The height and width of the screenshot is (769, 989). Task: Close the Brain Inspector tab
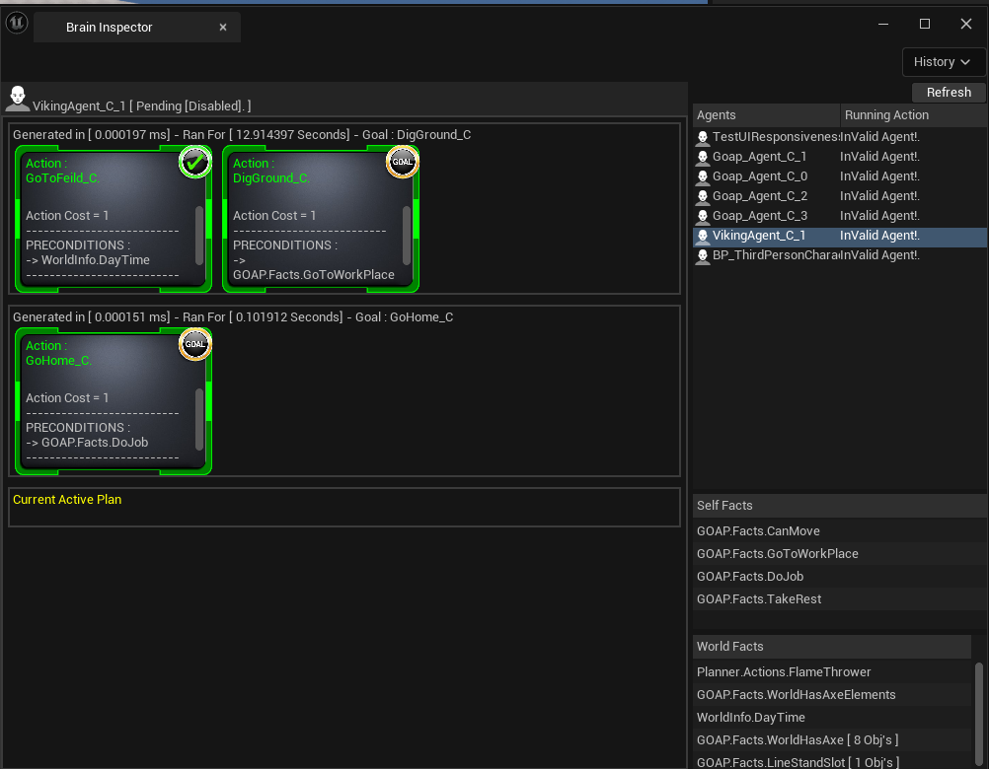click(x=223, y=27)
